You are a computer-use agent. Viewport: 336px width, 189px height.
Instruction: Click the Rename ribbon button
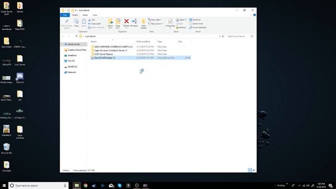click(134, 23)
